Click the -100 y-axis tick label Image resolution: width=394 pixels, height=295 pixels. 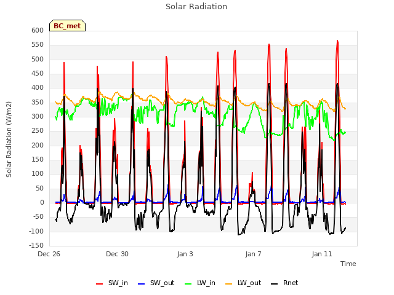(36, 231)
